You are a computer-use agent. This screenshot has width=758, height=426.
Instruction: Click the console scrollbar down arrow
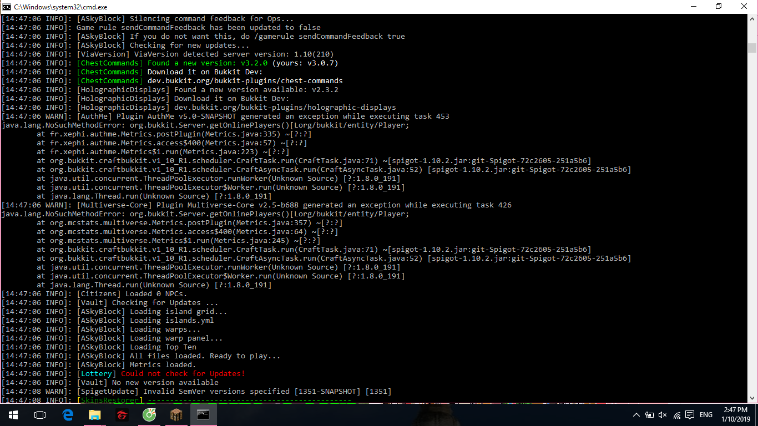(752, 398)
